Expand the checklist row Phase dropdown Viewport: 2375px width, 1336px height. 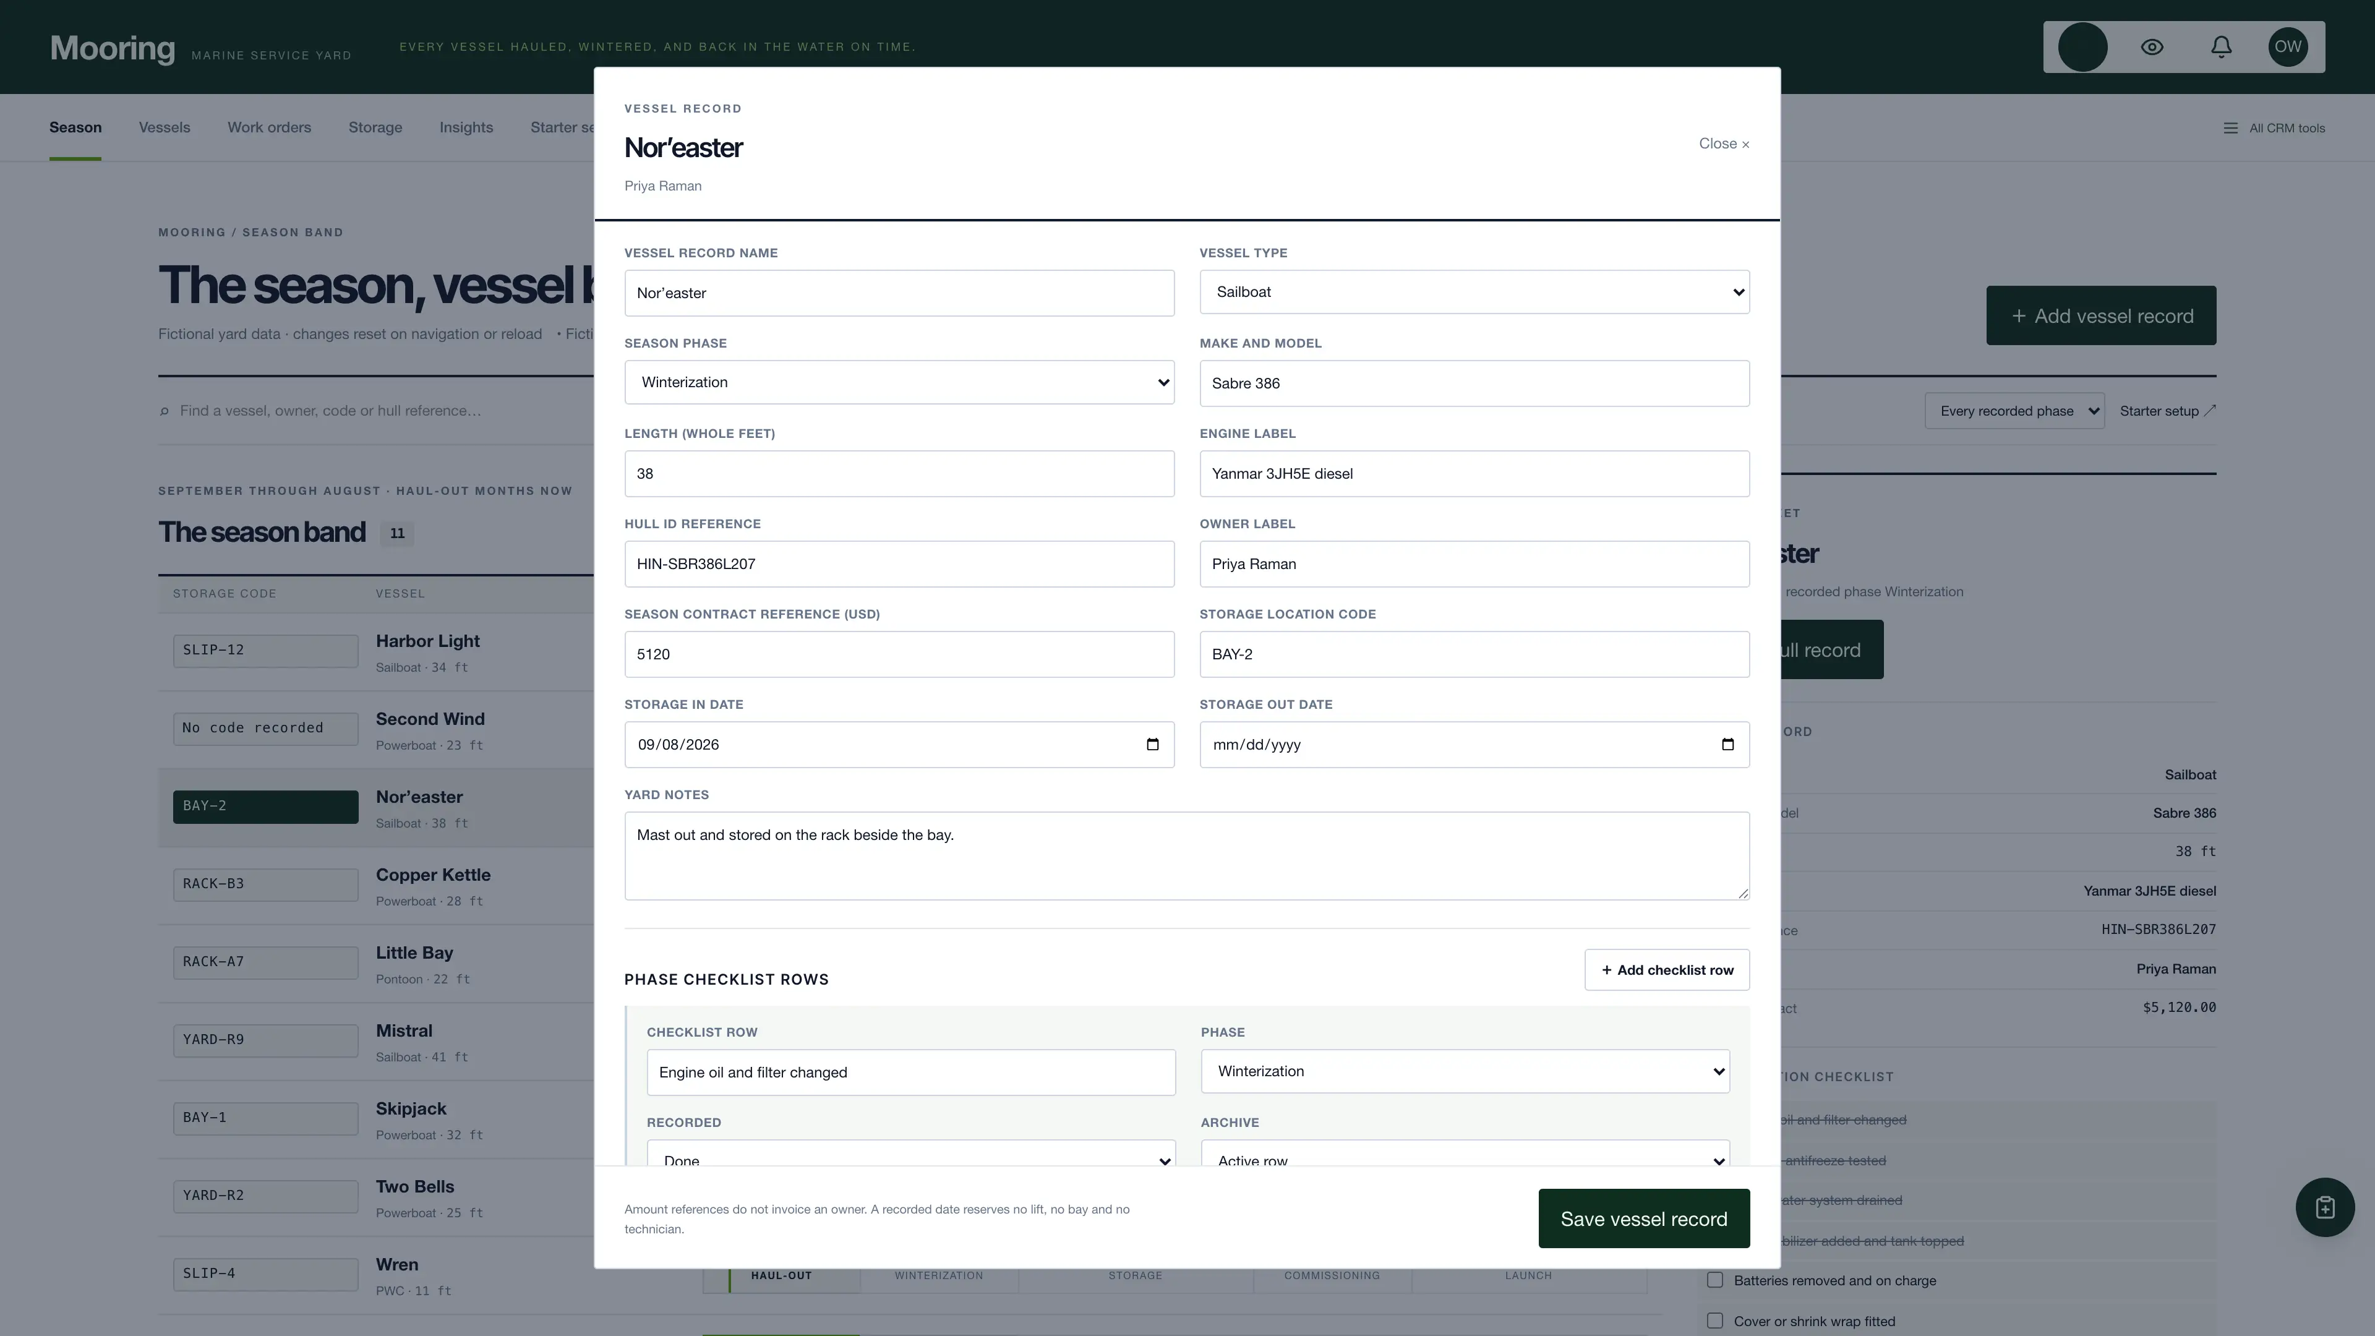(x=1465, y=1071)
